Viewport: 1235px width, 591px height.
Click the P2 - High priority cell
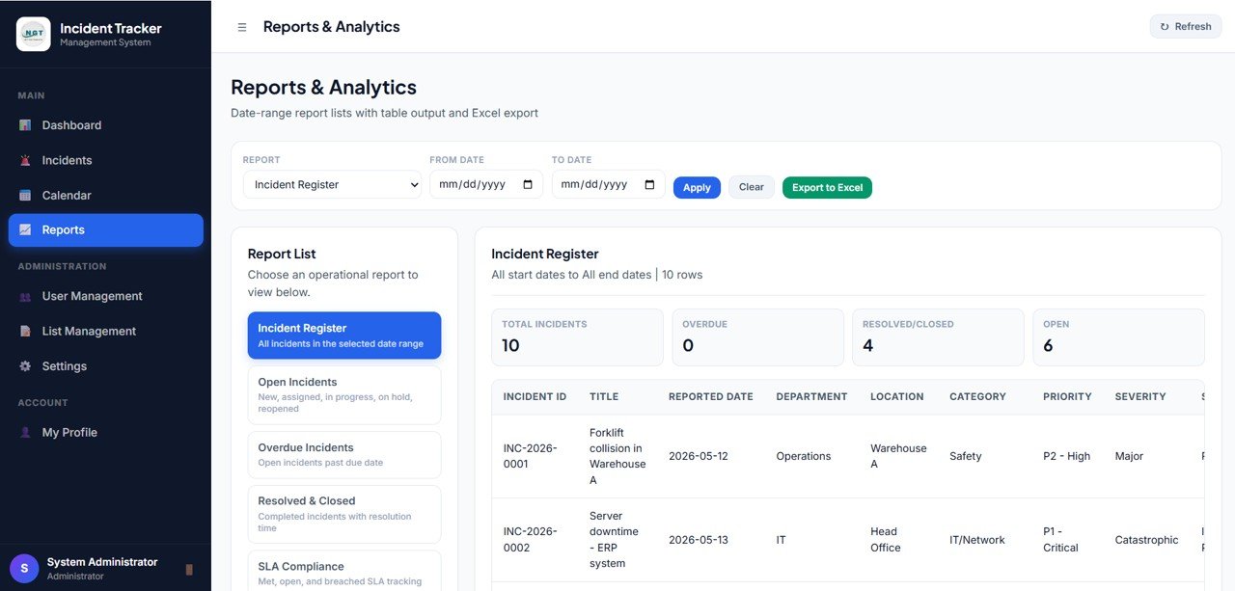coord(1067,456)
